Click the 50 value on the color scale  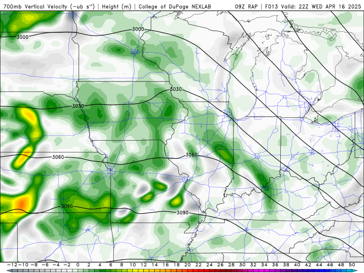352,265
